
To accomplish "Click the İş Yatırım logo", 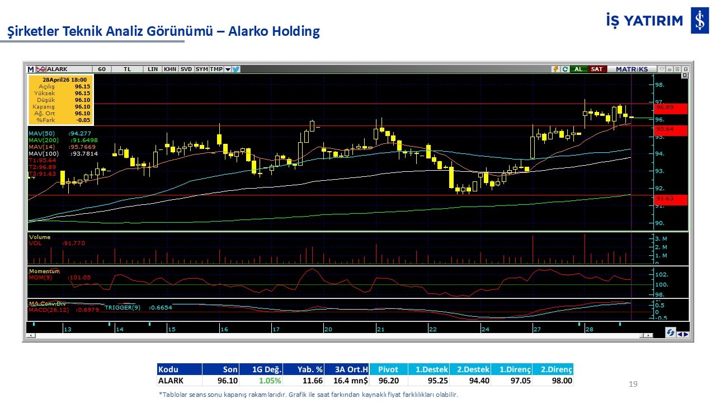I will point(699,21).
